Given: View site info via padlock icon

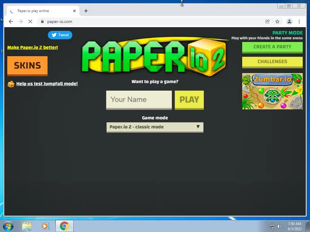Looking at the screenshot, I should pos(42,21).
